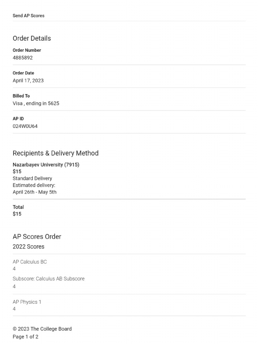Click the Order Date label

[24, 73]
